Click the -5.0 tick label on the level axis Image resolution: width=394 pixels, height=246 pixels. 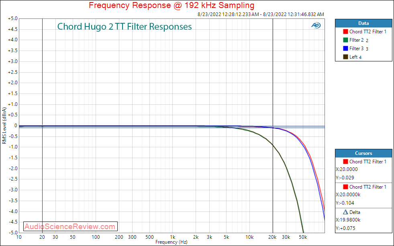pyautogui.click(x=13, y=233)
